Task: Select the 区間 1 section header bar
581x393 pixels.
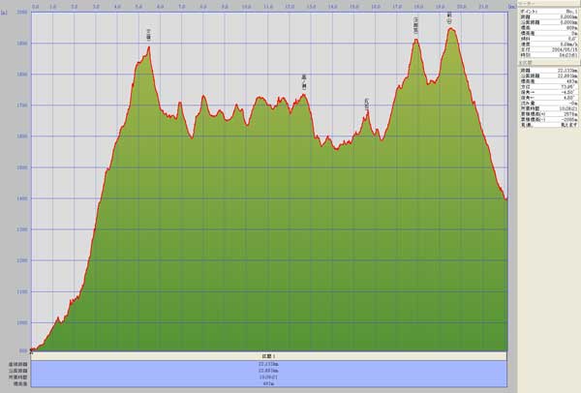Action: (x=269, y=356)
